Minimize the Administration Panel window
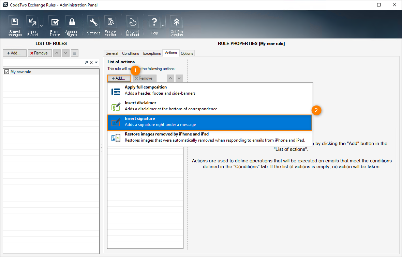This screenshot has height=257, width=402. [363, 5]
